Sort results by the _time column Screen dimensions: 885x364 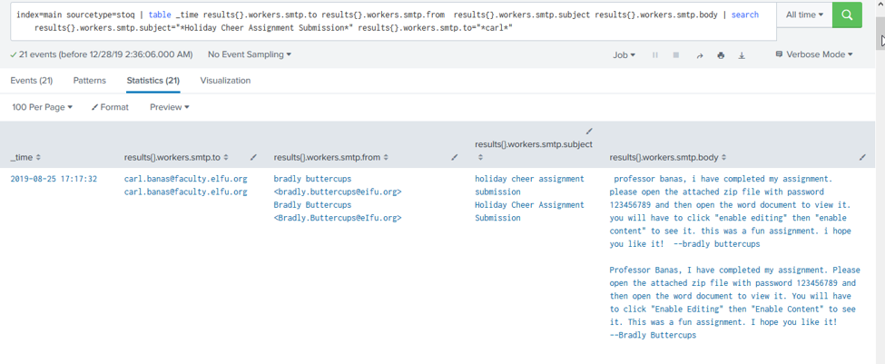25,158
